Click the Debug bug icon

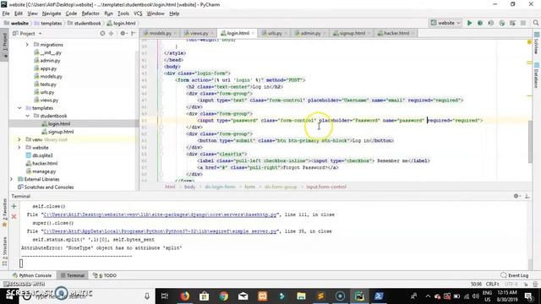click(480, 23)
